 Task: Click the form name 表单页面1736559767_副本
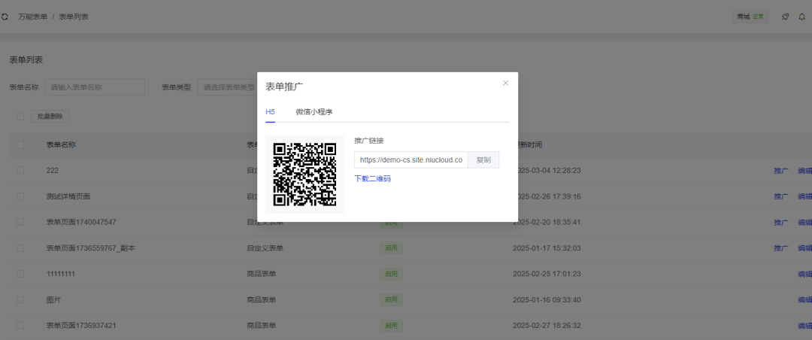point(91,248)
